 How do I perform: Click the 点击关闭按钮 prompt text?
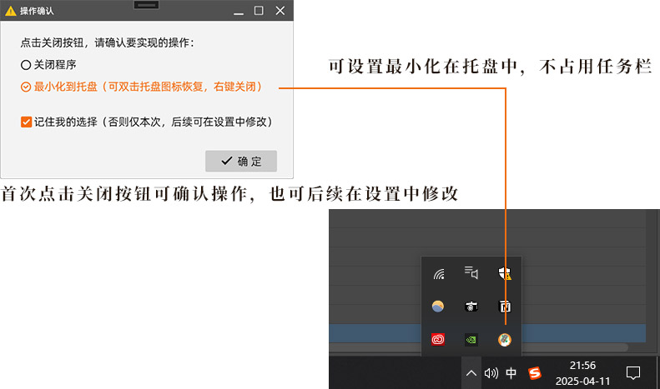pyautogui.click(x=108, y=42)
